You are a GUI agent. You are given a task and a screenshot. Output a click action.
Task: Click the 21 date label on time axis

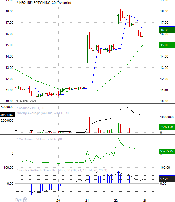click(x=87, y=201)
